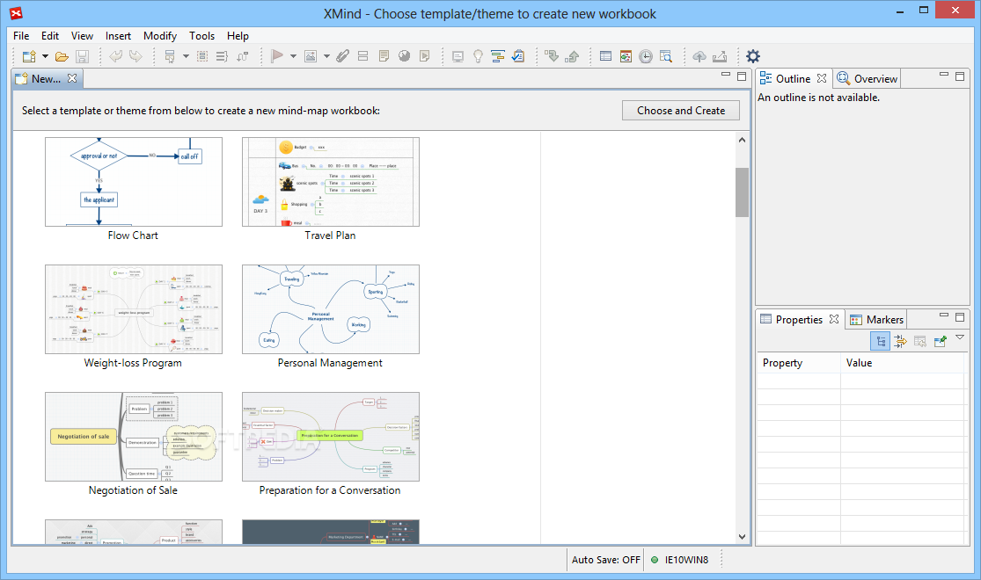This screenshot has height=580, width=981.
Task: Click the Relationship toolbar icon
Action: point(243,56)
